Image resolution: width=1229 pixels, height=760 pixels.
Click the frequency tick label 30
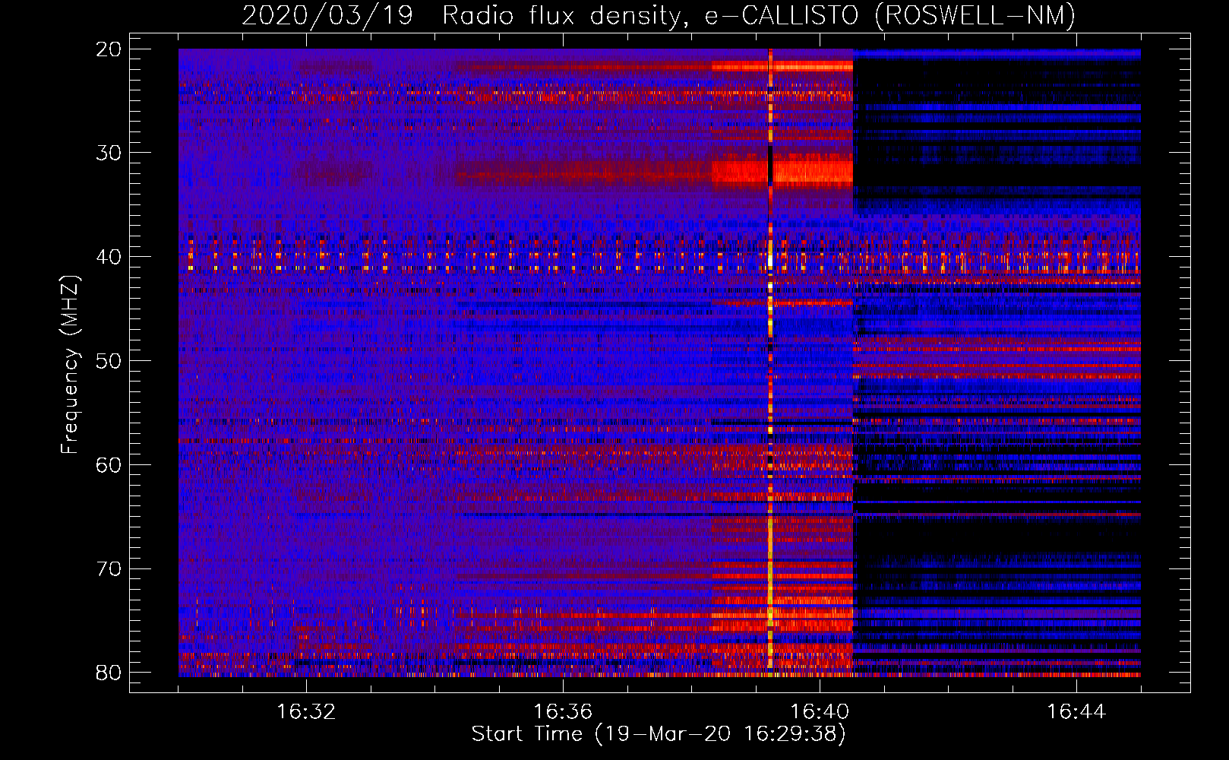coord(109,153)
